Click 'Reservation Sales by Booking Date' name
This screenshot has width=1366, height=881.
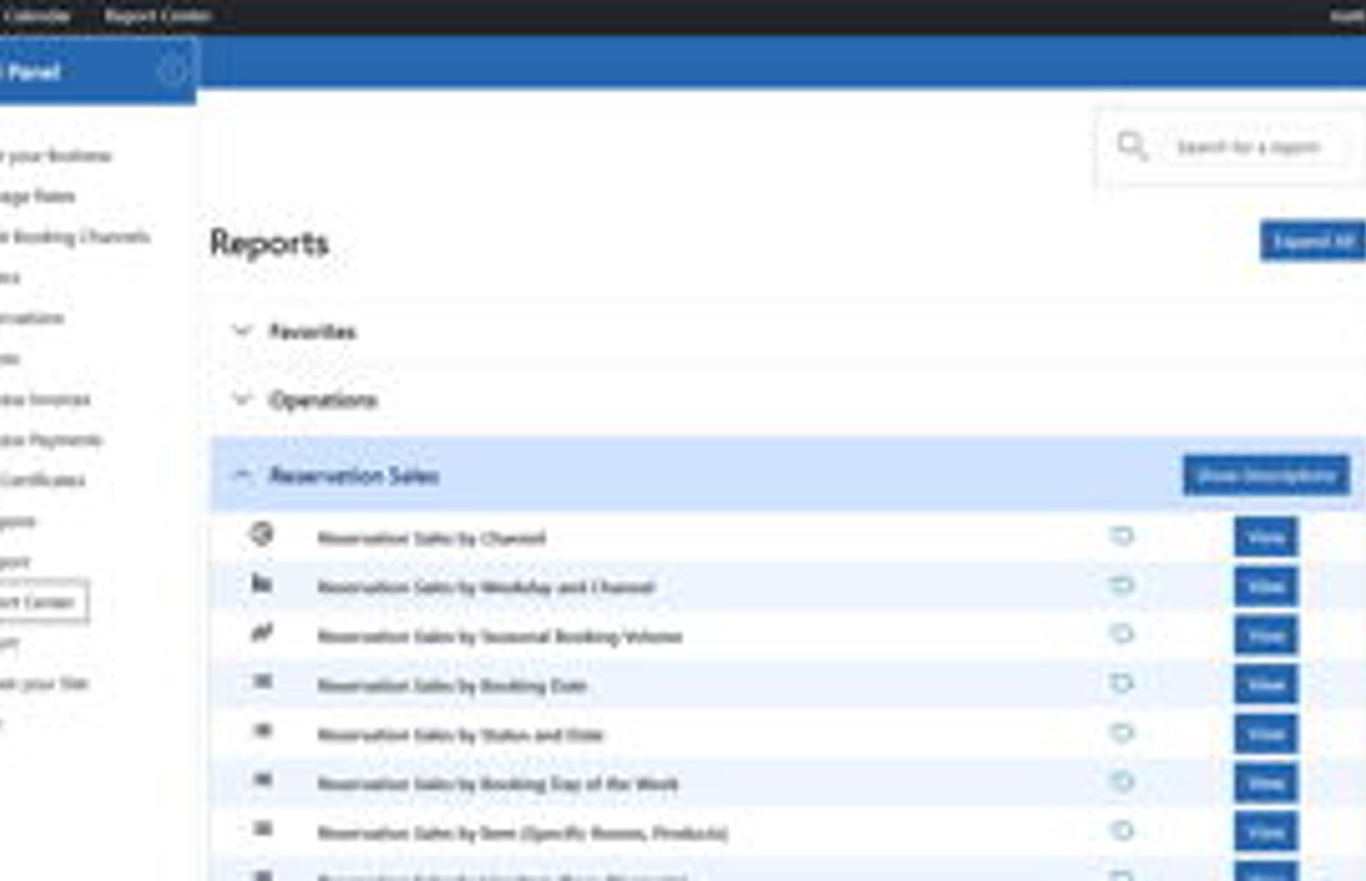coord(452,686)
